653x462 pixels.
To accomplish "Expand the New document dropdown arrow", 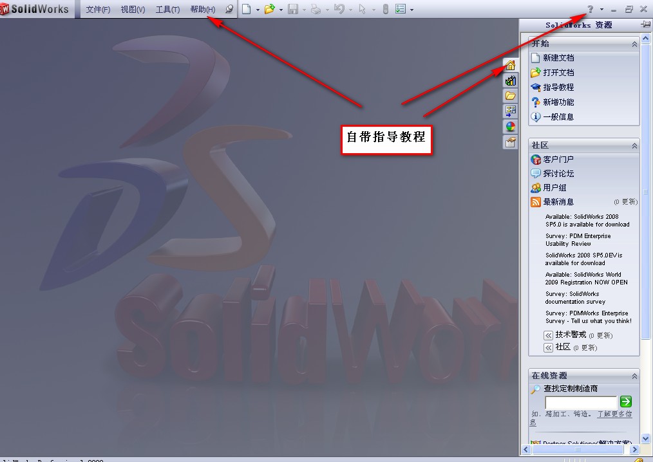I will (x=258, y=10).
